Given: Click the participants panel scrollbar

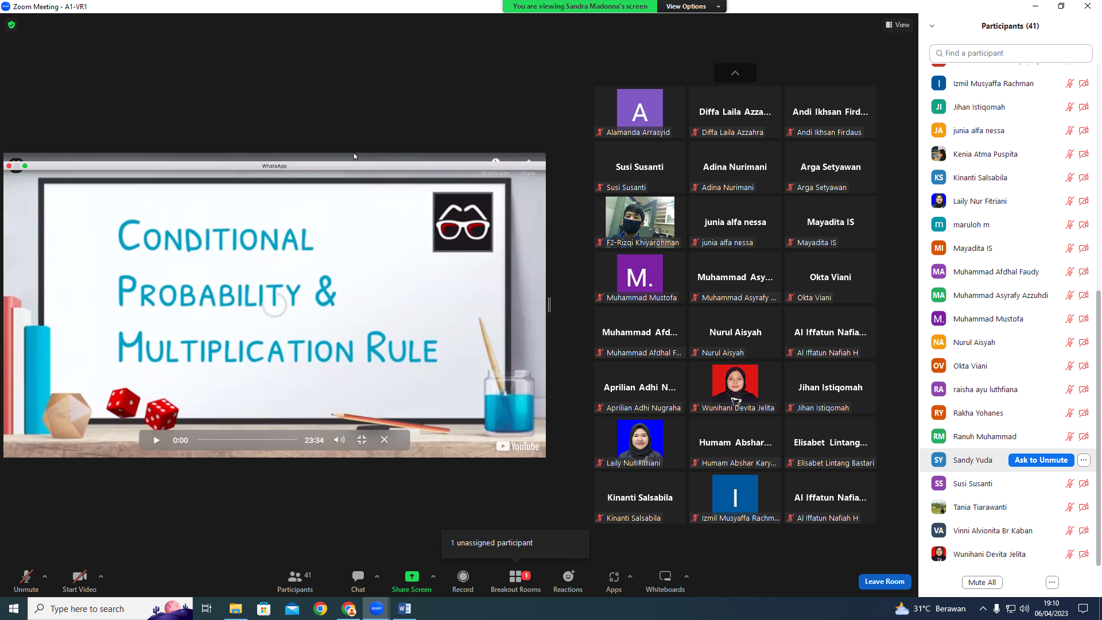Looking at the screenshot, I should tap(1098, 428).
